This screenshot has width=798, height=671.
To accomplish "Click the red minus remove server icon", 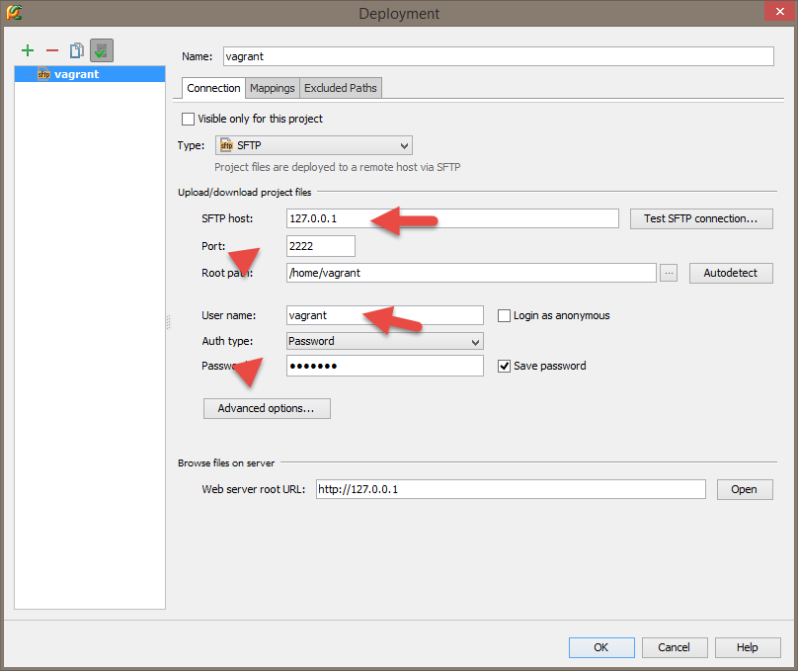I will (52, 50).
